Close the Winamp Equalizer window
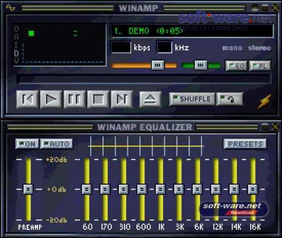 click(275, 127)
